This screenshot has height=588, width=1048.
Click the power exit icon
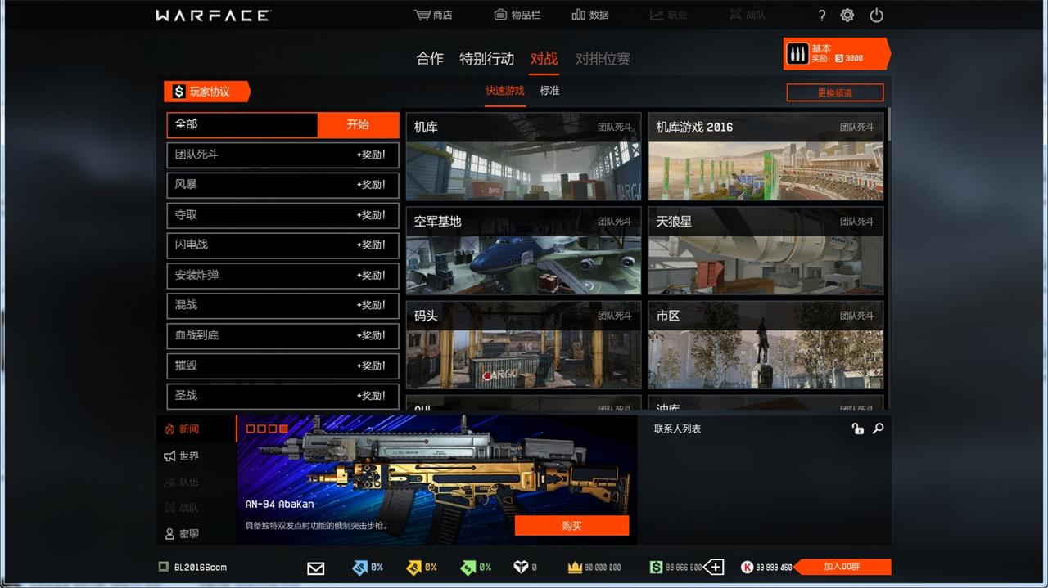[876, 16]
